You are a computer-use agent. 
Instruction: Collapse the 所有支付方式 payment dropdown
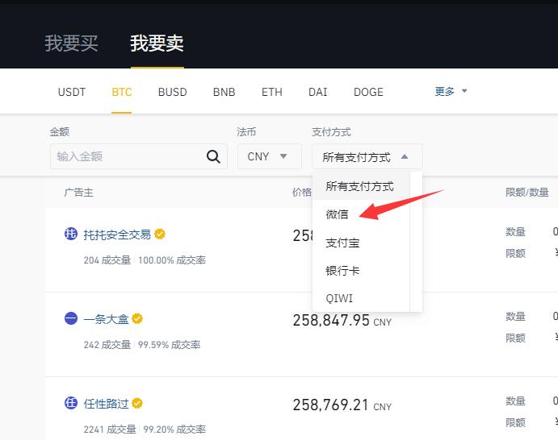367,156
